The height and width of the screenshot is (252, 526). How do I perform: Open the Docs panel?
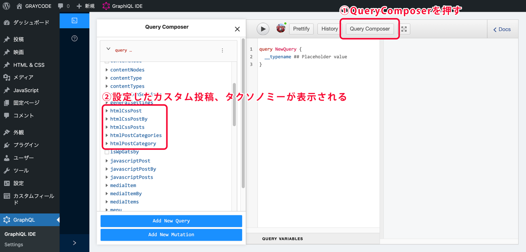pos(502,29)
